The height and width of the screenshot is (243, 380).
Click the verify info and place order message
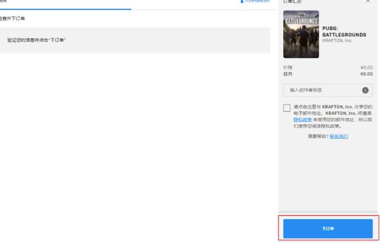(x=36, y=40)
